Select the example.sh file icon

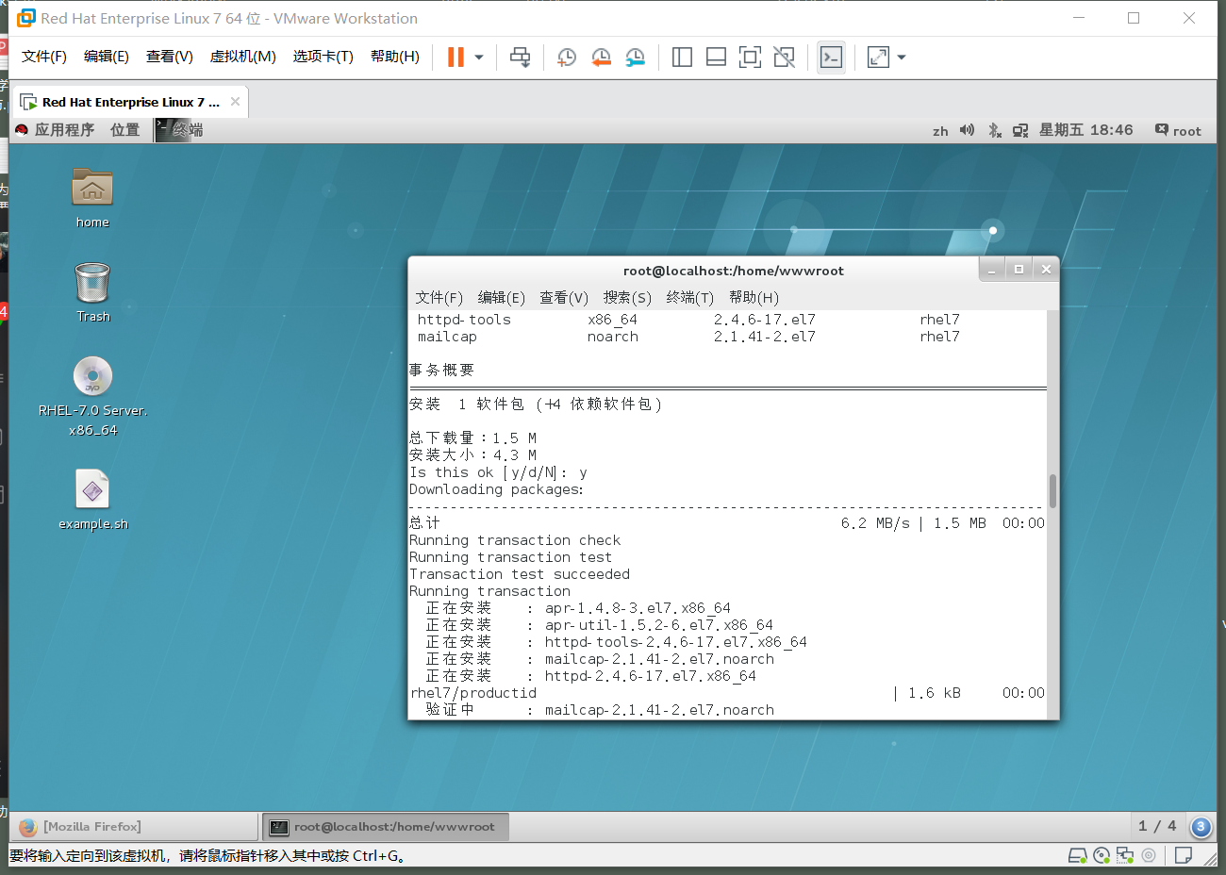92,500
